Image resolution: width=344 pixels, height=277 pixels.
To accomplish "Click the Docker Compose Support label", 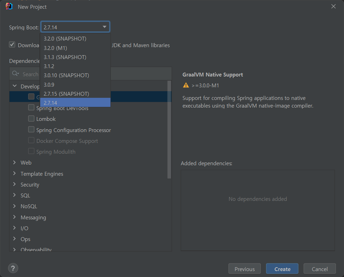I will point(67,141).
